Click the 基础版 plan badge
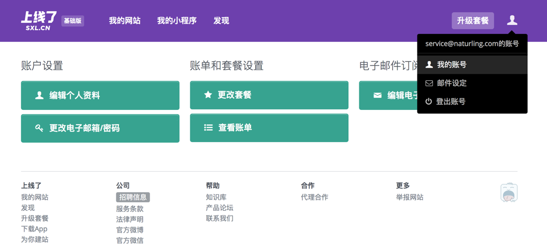 tap(73, 21)
